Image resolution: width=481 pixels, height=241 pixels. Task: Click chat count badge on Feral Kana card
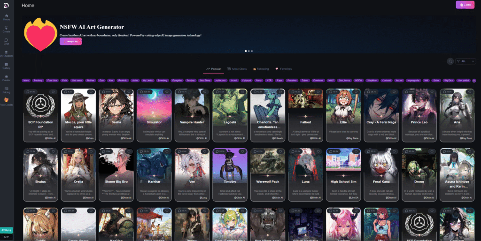tap(372, 151)
